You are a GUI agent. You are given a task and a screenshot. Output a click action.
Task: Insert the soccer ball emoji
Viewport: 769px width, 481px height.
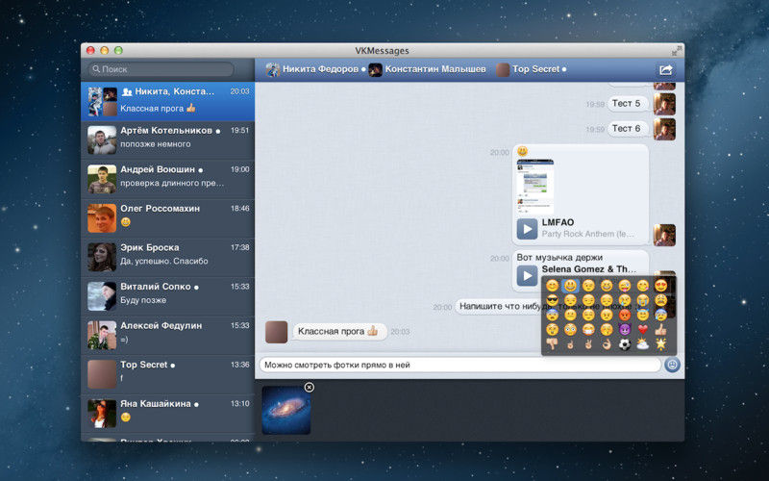pos(624,344)
